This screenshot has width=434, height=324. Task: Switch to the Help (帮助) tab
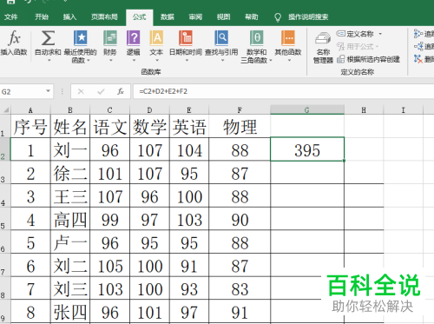pos(251,17)
